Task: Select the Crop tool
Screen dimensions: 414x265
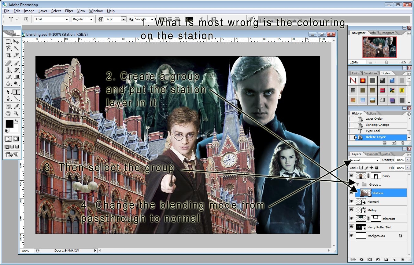Action: (x=8, y=55)
